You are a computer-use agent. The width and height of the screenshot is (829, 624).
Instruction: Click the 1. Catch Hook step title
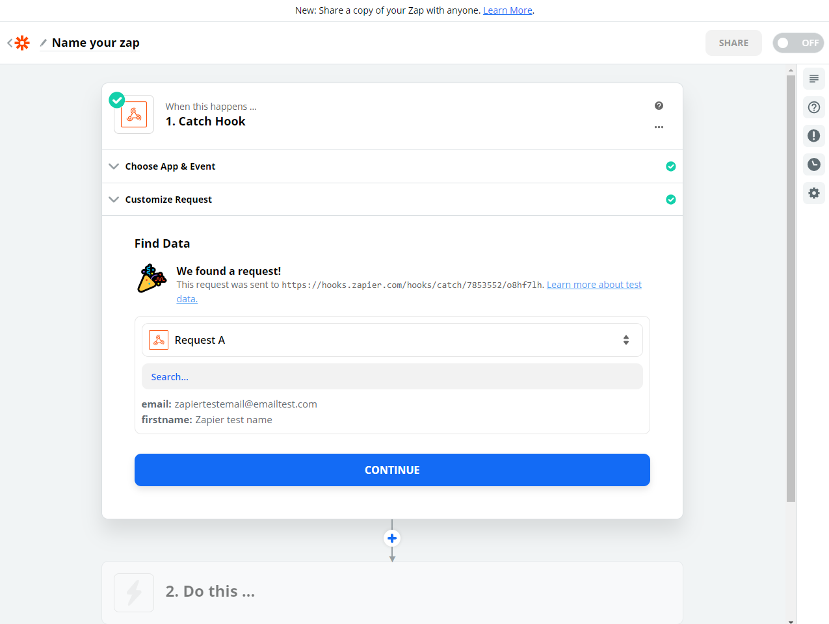[x=205, y=122]
